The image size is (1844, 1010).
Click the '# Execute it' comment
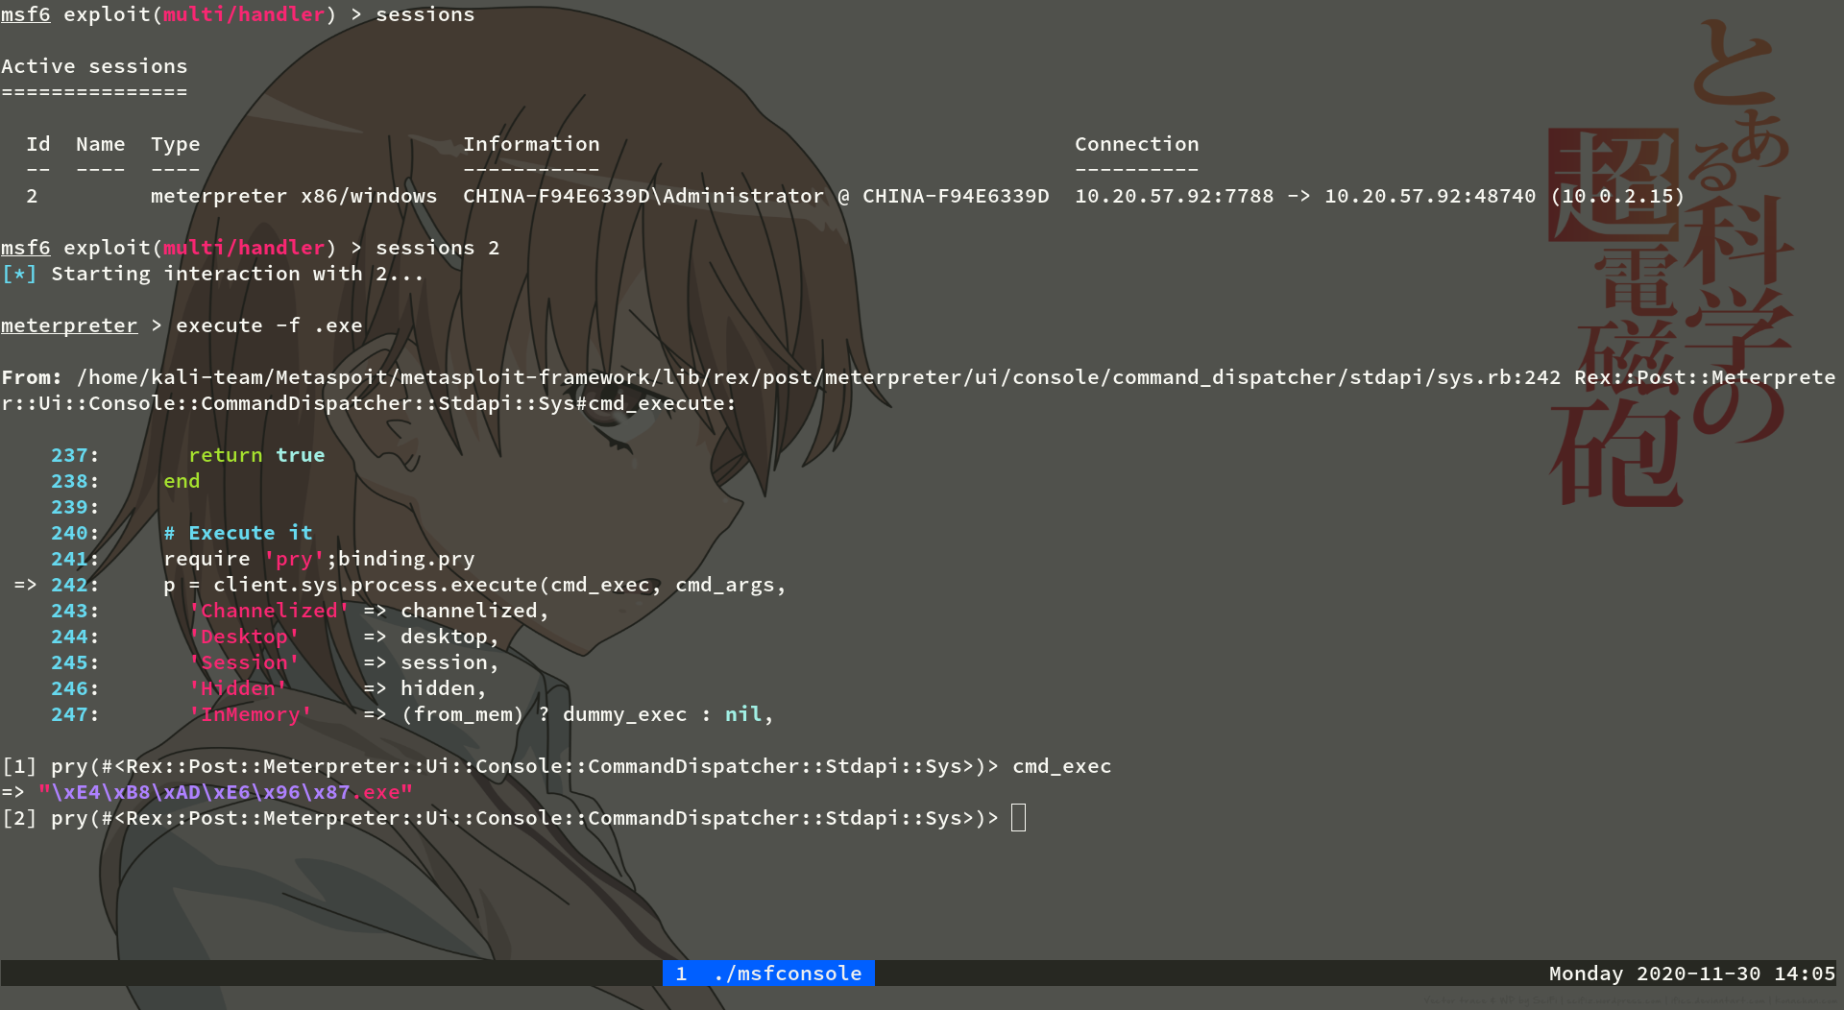(238, 533)
